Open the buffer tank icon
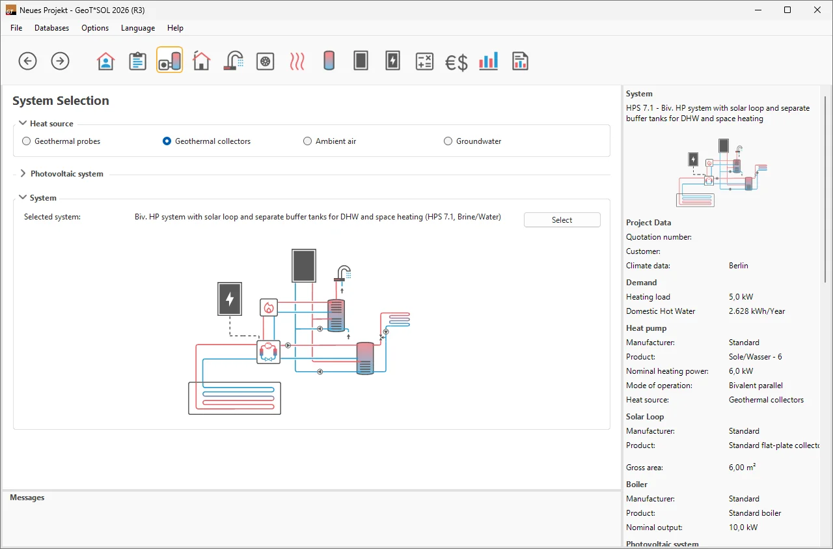The image size is (833, 549). (329, 61)
